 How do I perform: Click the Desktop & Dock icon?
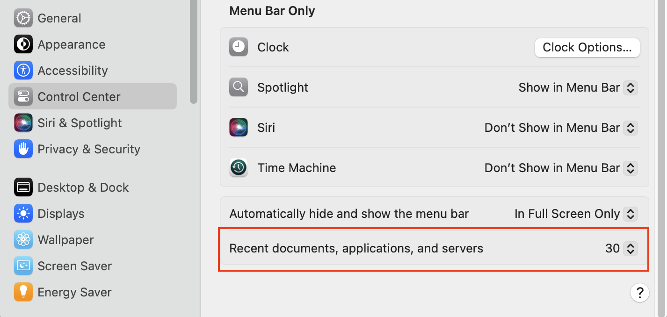(23, 187)
